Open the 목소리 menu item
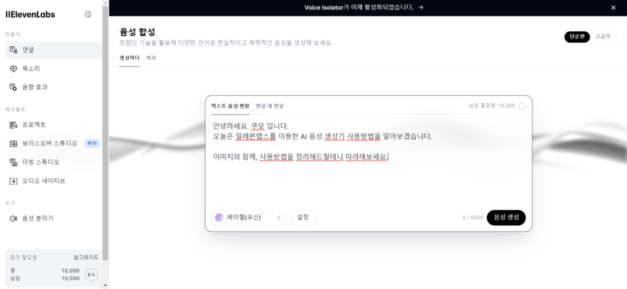This screenshot has height=289, width=627. 54,68
